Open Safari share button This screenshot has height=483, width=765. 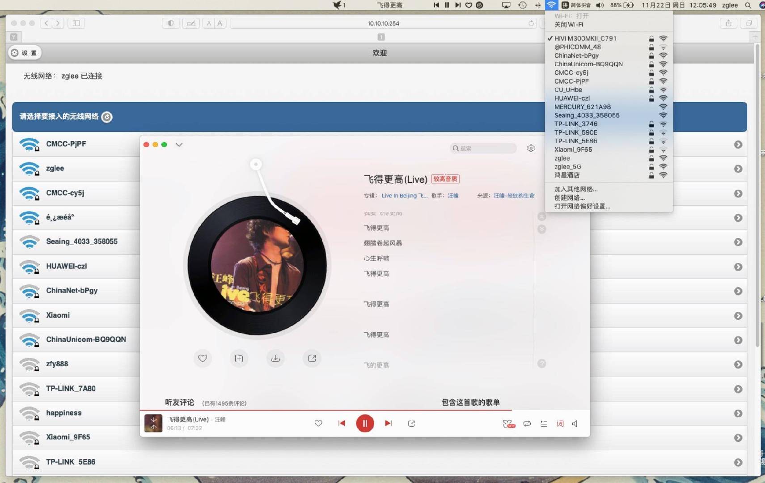tap(729, 23)
